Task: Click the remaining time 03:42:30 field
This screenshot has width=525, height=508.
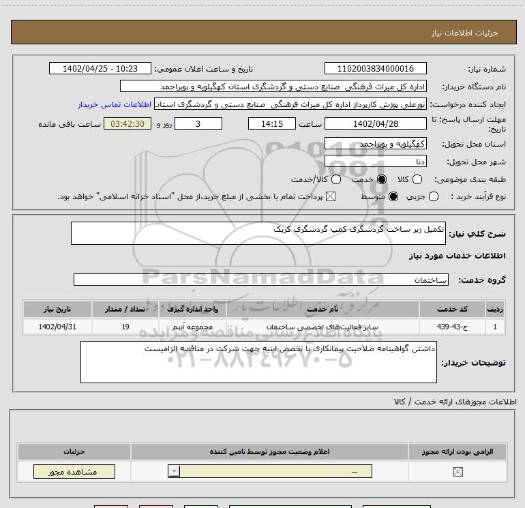Action: (127, 123)
